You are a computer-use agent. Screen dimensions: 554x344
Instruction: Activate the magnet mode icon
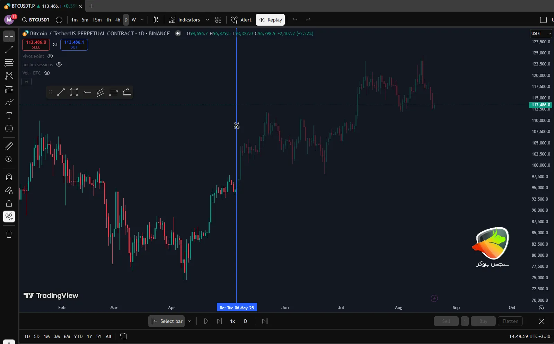(x=9, y=177)
